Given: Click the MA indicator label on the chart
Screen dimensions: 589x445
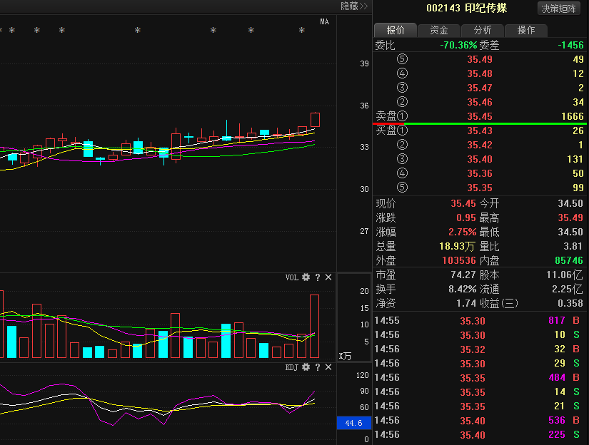Looking at the screenshot, I should click(x=325, y=22).
